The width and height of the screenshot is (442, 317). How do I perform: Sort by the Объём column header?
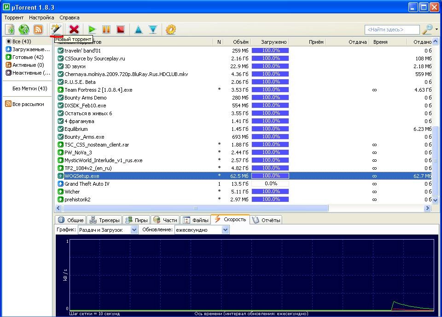[237, 42]
